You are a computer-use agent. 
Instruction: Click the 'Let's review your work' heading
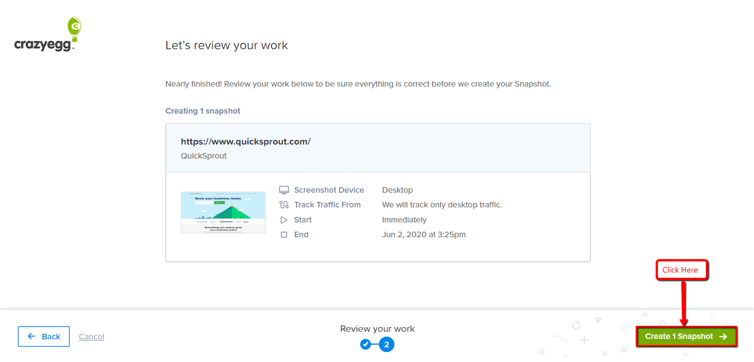(227, 46)
